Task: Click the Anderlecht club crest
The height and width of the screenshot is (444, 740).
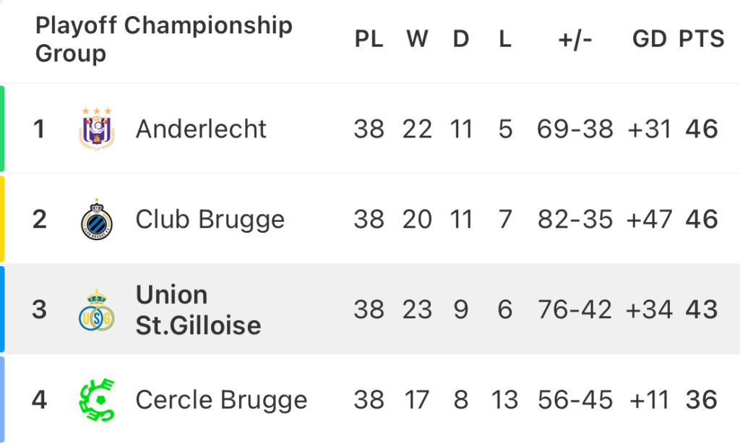Action: (x=97, y=129)
